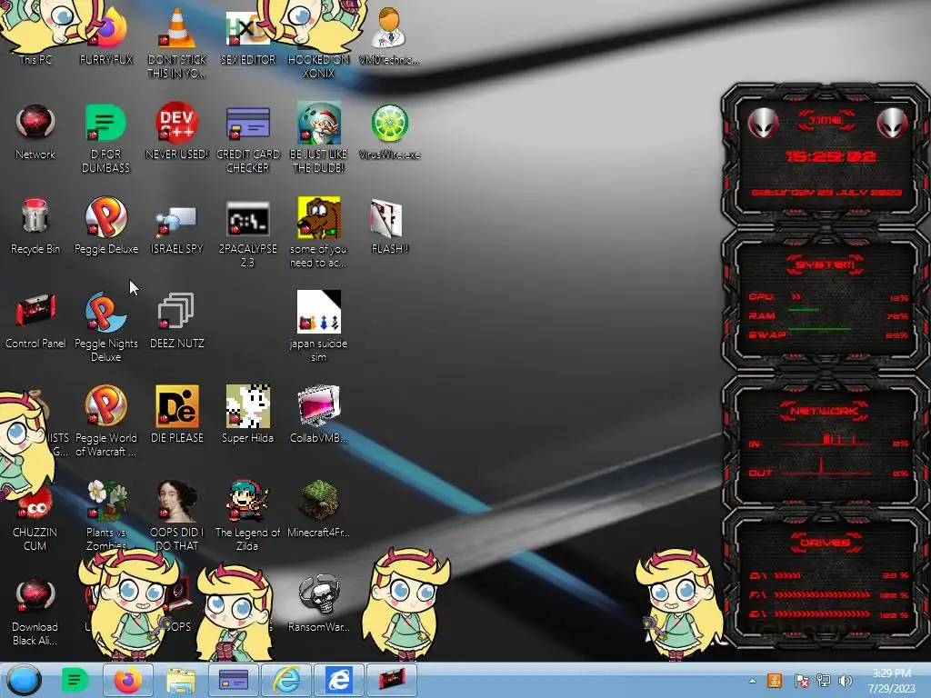Click the C:\ drive row in DRIVES widget

[x=829, y=575]
